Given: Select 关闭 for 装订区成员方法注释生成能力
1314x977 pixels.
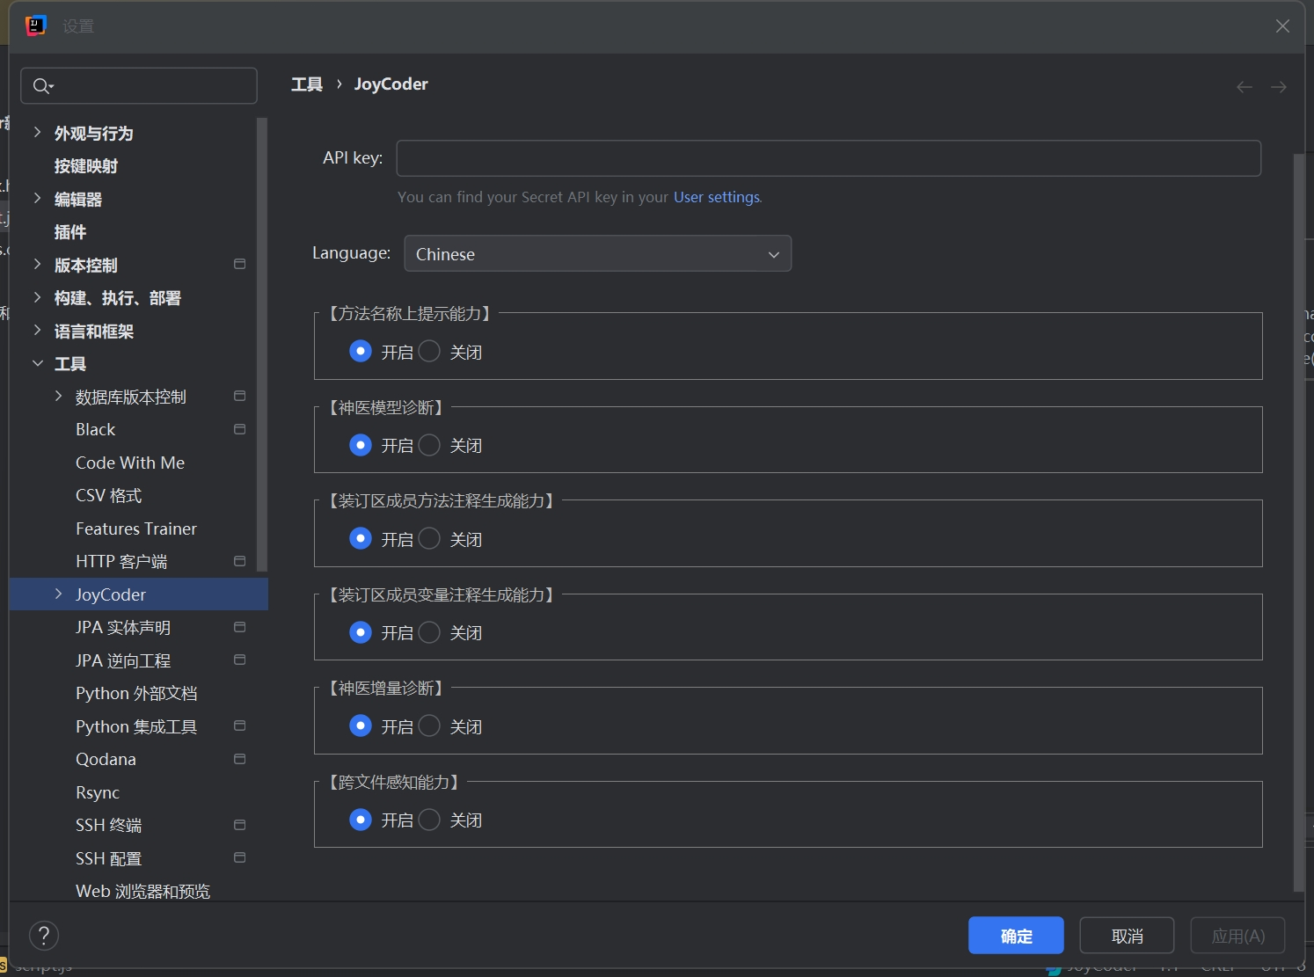Looking at the screenshot, I should (x=429, y=539).
